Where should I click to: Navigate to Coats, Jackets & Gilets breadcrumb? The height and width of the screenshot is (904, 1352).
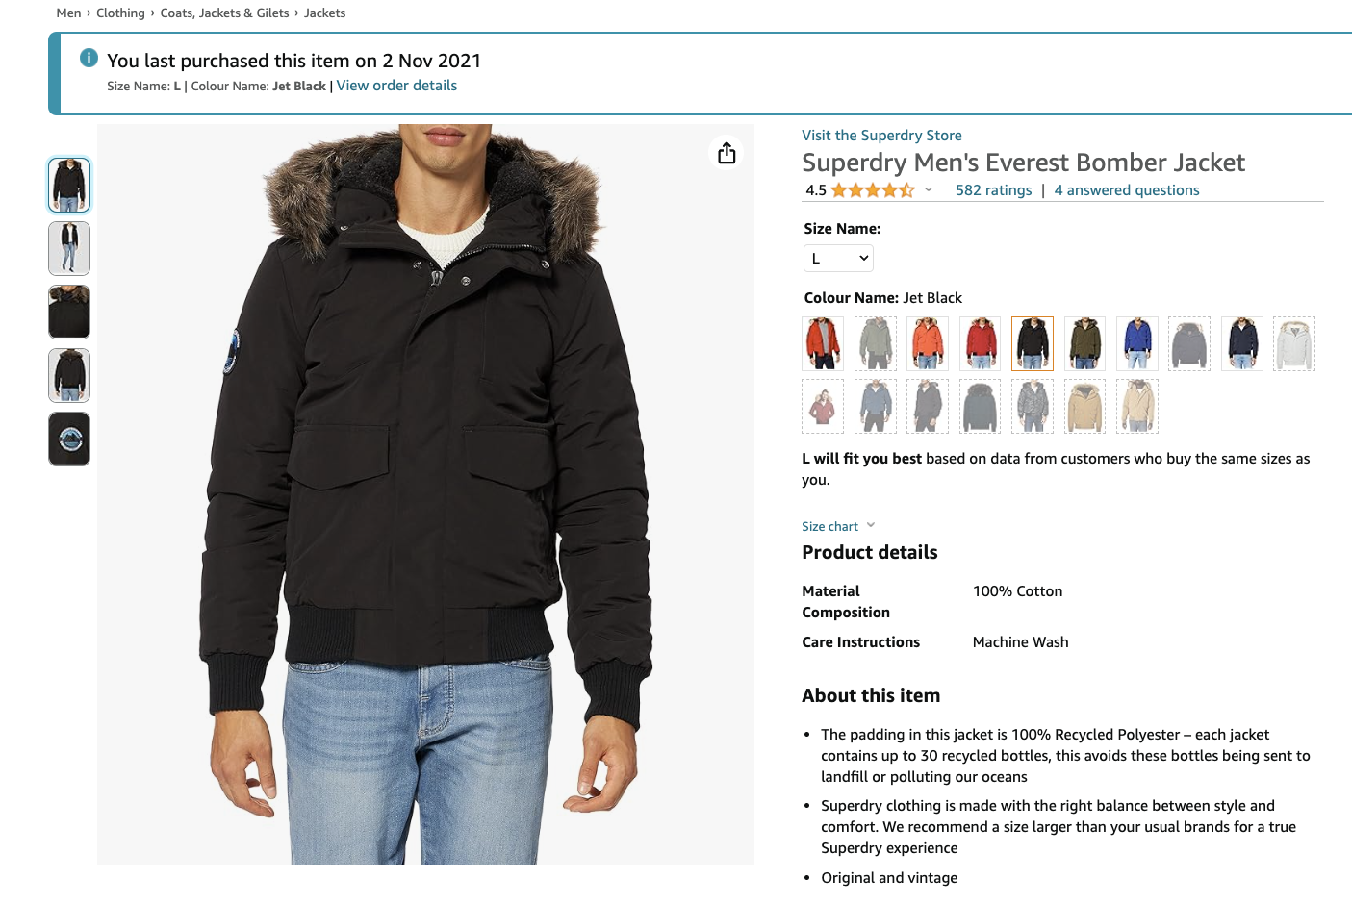(x=224, y=13)
